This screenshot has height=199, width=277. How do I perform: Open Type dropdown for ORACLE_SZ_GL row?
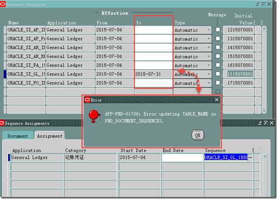point(209,74)
